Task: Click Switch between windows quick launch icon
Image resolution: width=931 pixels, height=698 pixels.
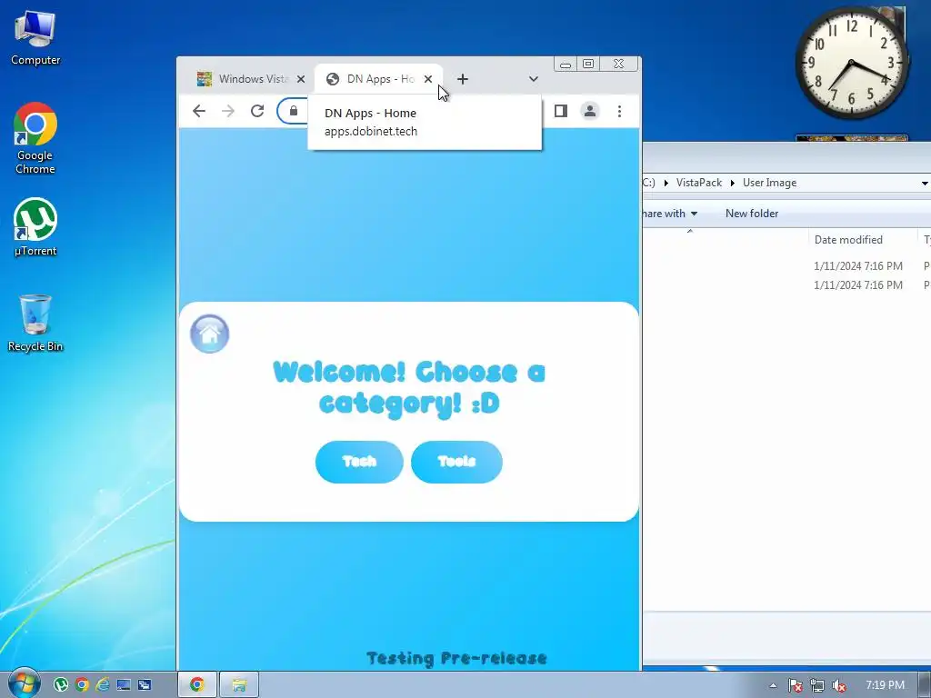Action: (145, 685)
